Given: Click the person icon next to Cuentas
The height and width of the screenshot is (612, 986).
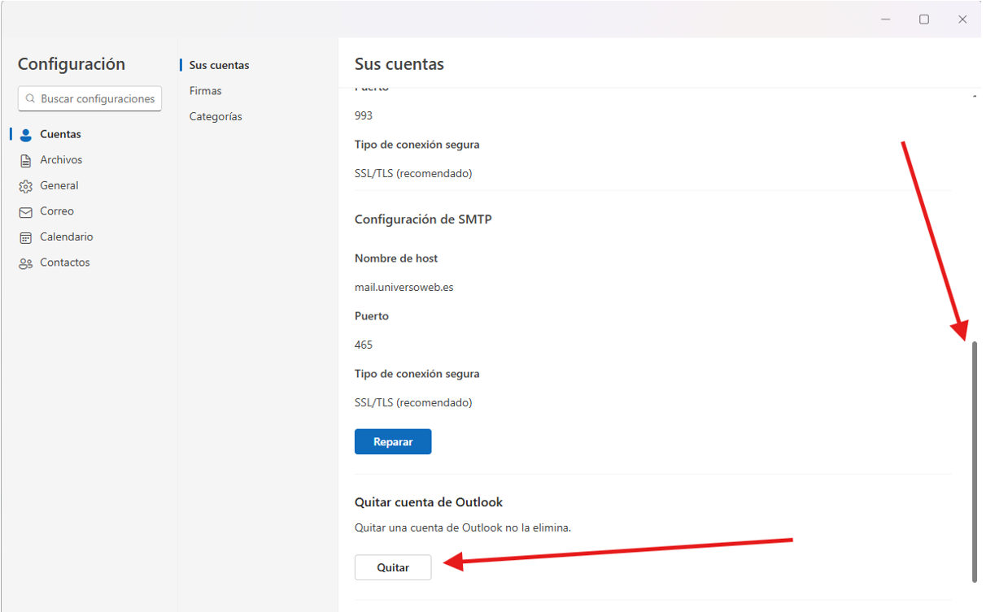Looking at the screenshot, I should [x=25, y=135].
